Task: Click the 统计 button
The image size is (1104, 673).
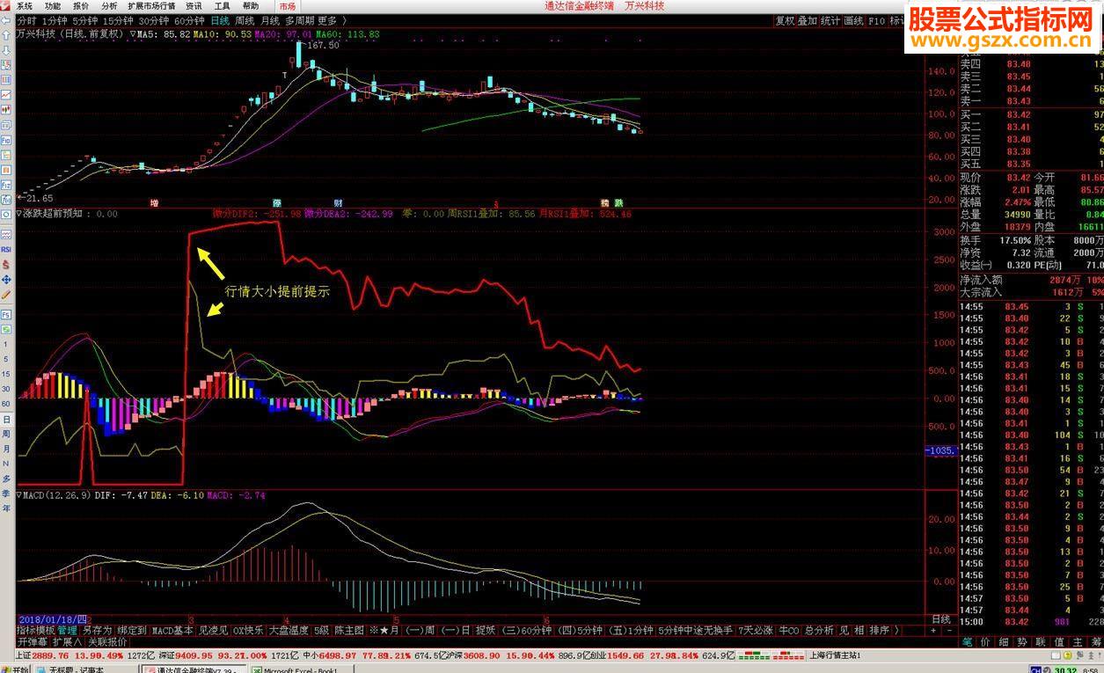Action: point(830,21)
